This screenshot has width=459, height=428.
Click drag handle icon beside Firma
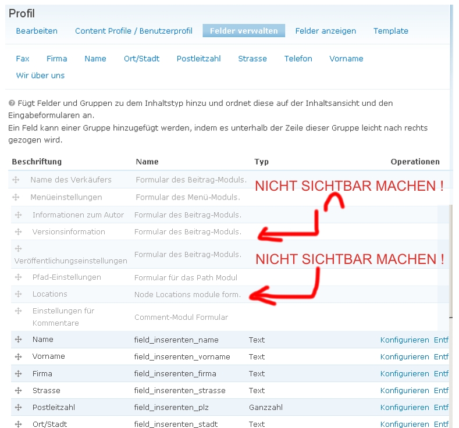coord(18,373)
